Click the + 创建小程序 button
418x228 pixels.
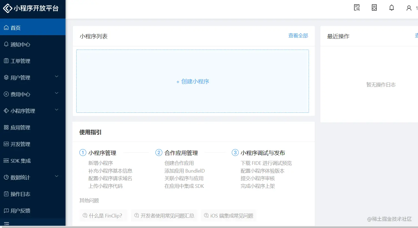click(x=193, y=81)
